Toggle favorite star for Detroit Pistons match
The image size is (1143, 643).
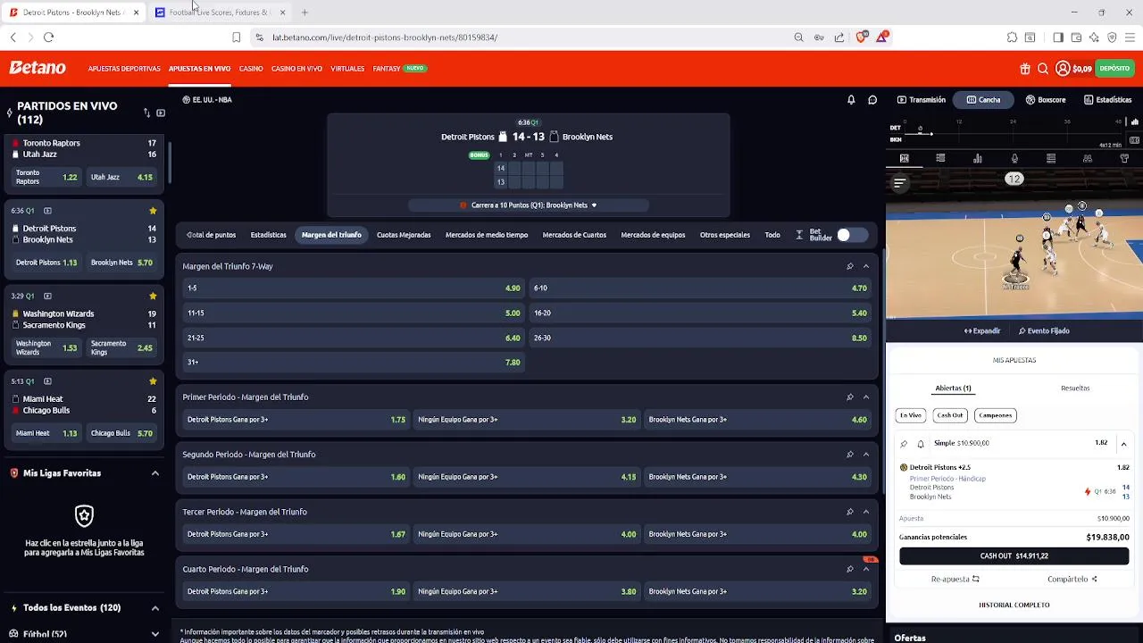coord(153,211)
